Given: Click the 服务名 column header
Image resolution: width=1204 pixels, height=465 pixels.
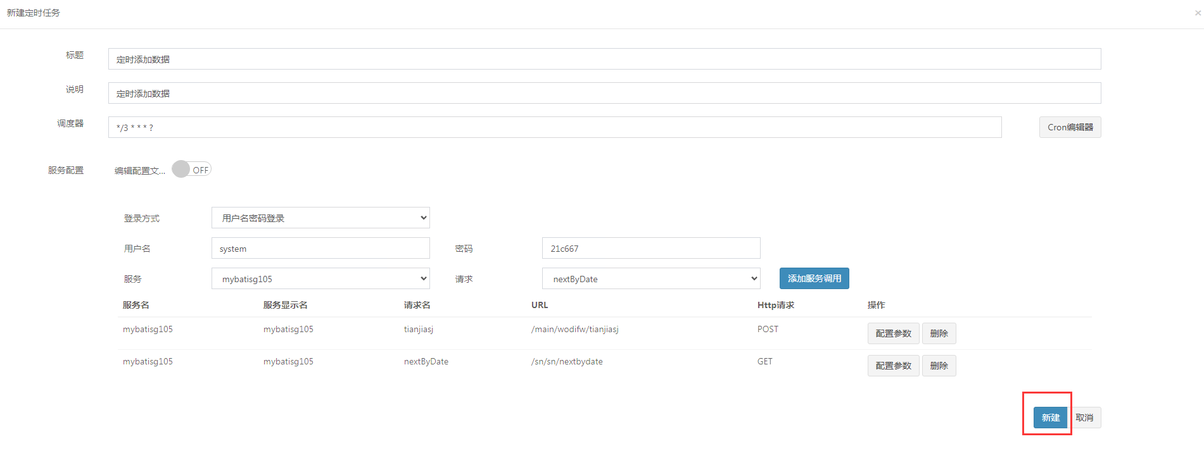Looking at the screenshot, I should click(136, 305).
